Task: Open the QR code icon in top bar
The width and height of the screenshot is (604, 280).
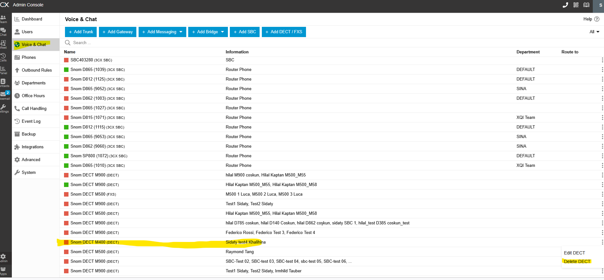Action: pyautogui.click(x=576, y=5)
